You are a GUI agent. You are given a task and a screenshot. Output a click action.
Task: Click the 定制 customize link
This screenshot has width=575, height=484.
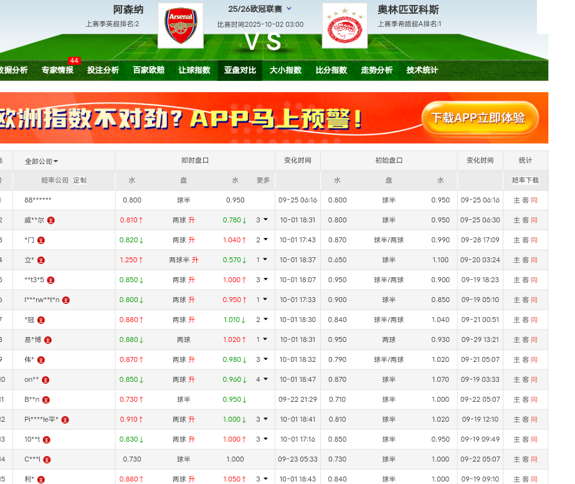(x=80, y=181)
